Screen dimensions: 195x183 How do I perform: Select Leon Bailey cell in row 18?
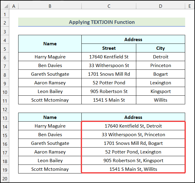[x=50, y=160]
